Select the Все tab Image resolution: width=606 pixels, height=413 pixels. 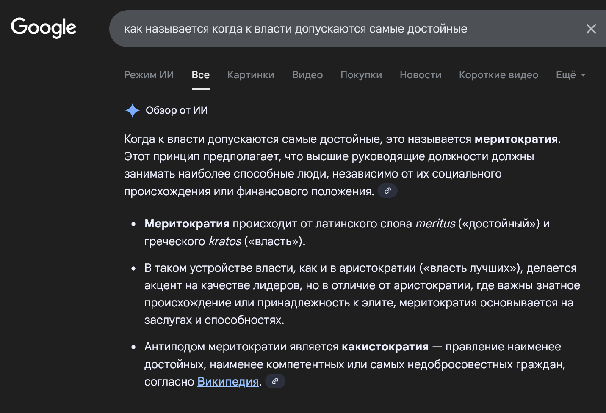coord(201,75)
